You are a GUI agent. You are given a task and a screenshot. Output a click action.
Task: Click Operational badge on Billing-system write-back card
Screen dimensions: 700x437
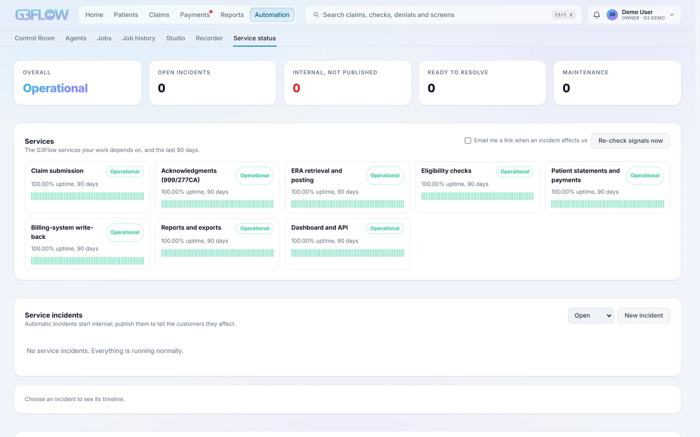pos(125,232)
